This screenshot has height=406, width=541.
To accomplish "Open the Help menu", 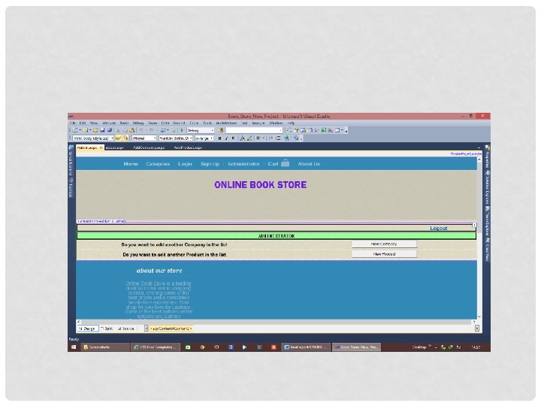I will [291, 123].
